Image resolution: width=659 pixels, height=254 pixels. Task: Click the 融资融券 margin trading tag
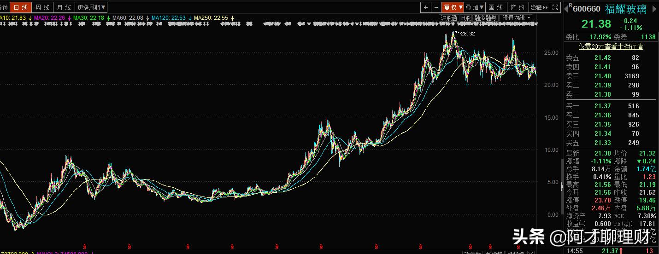point(486,18)
